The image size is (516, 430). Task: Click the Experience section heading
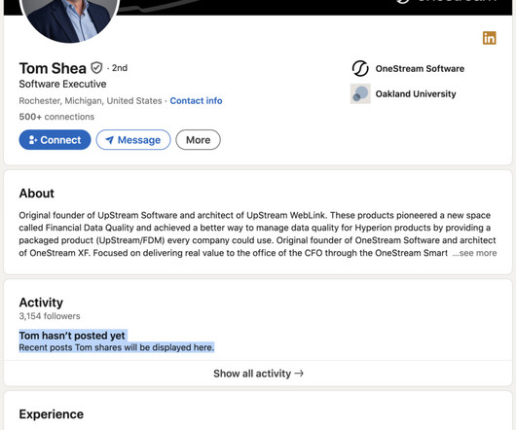tap(52, 413)
